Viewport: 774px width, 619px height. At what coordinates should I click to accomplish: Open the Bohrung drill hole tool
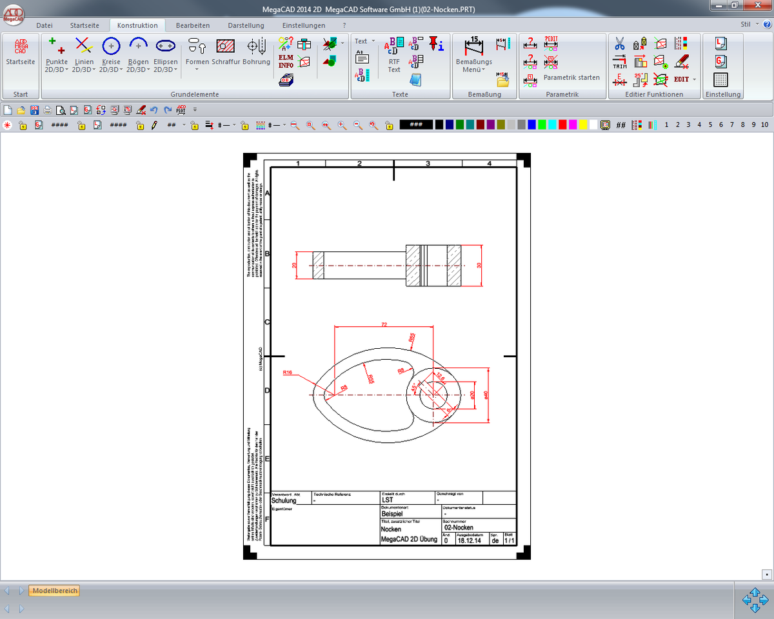point(256,51)
